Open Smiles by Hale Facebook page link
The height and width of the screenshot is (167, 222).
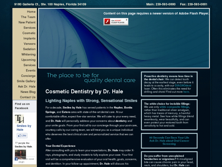pos(24,128)
